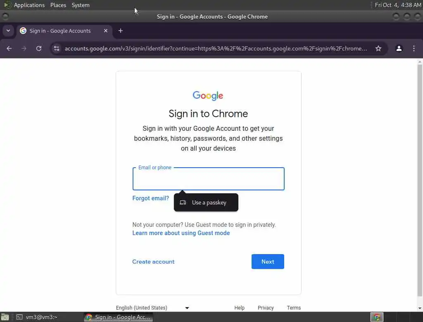Screen dimensions: 423x322
Task: Click the Google logo
Action: [208, 96]
